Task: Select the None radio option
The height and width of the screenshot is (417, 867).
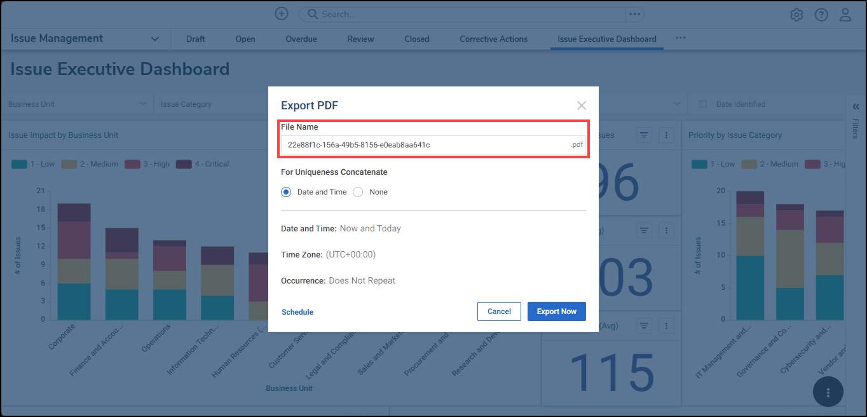Action: (358, 192)
